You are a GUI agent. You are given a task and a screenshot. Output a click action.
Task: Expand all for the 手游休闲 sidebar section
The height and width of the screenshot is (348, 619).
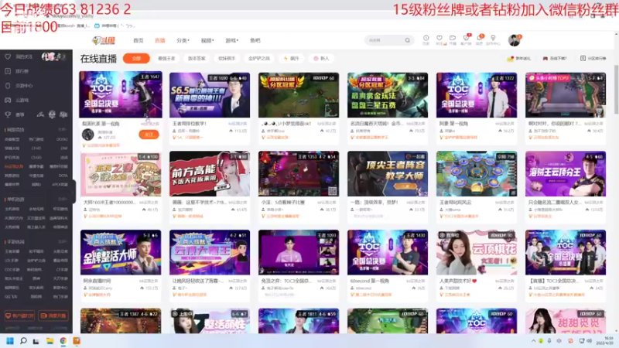[x=62, y=241]
